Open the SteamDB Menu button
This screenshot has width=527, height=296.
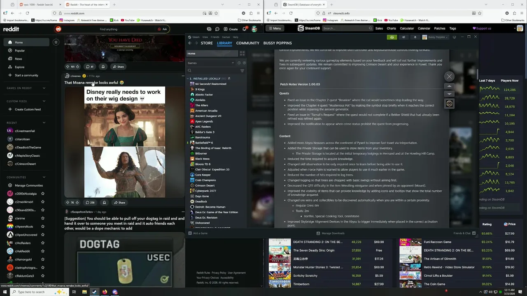coord(274,28)
